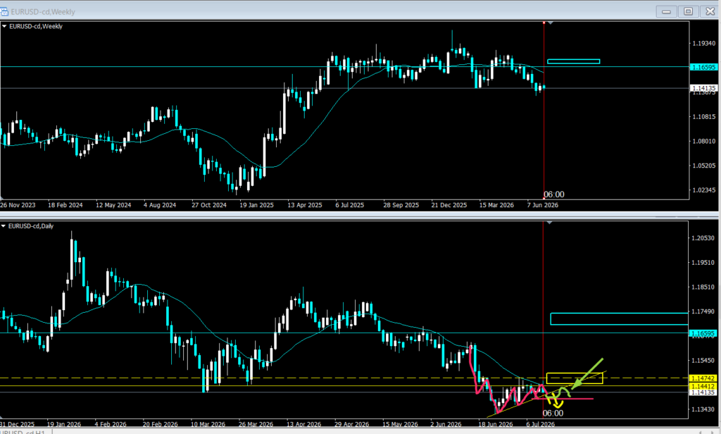Click date 27 Oct 2024 on Weekly axis
Screen dimensions: 721x434
point(209,205)
